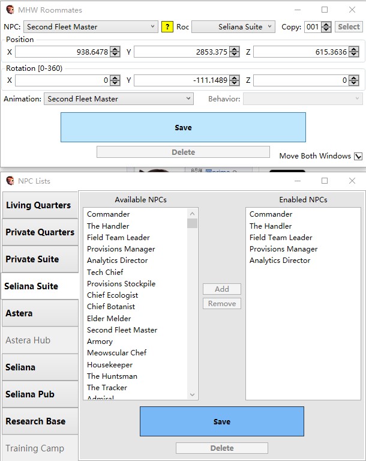Select Provisions Manager in Enabled NPCs list
Viewport: 366px width, 461px height.
(303, 249)
